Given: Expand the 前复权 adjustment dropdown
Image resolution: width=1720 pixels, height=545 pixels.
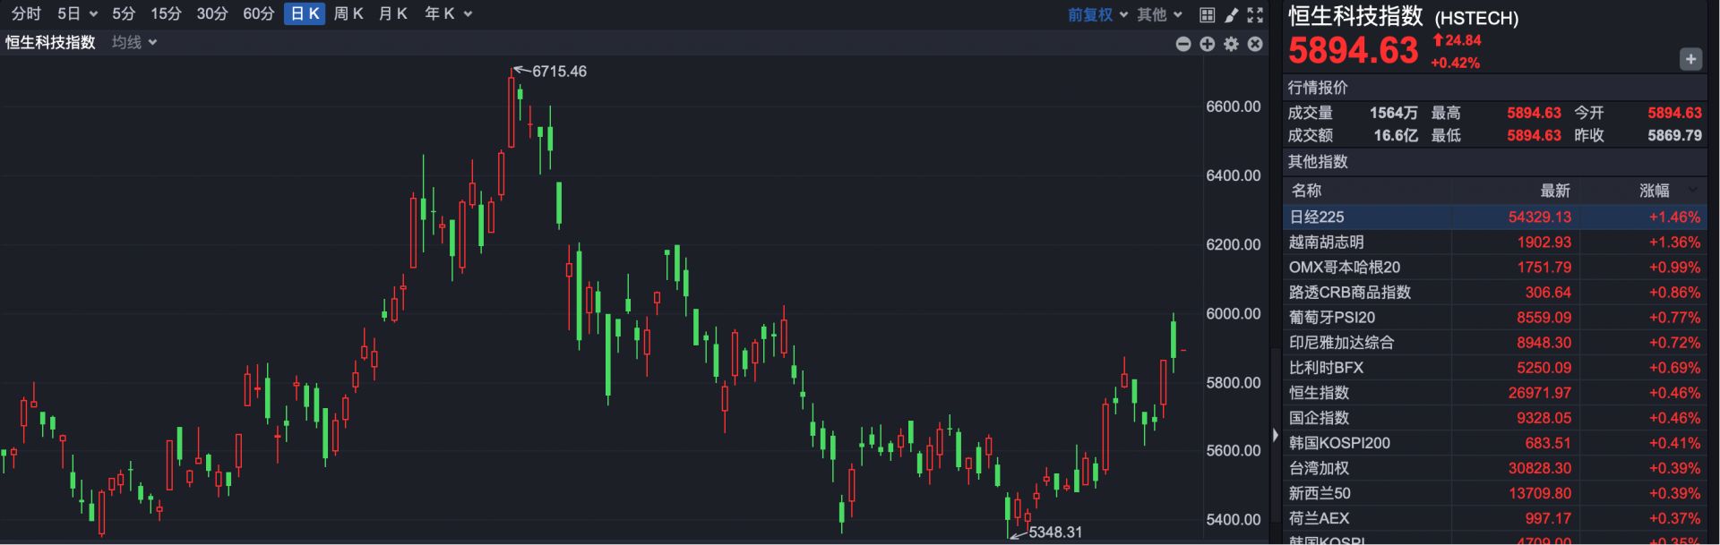Looking at the screenshot, I should pyautogui.click(x=1097, y=14).
